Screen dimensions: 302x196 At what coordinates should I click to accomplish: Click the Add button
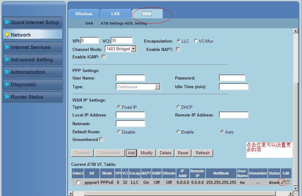coord(131,153)
